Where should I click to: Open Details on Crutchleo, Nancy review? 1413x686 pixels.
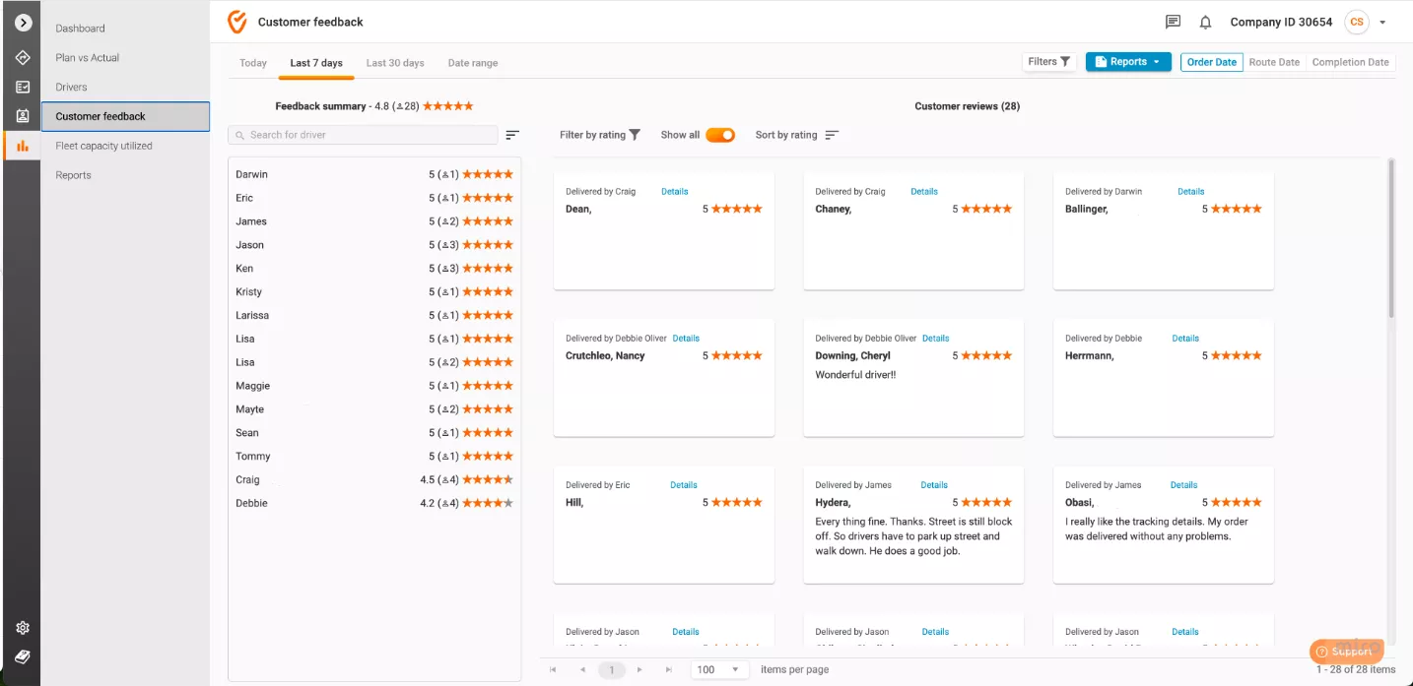tap(686, 339)
